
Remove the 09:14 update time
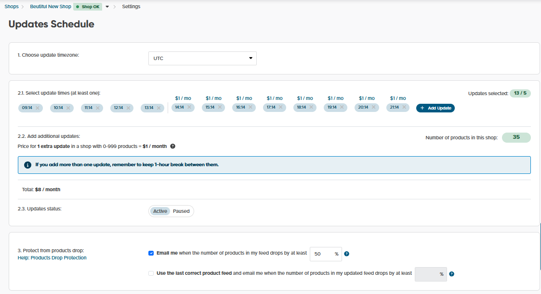tap(38, 108)
